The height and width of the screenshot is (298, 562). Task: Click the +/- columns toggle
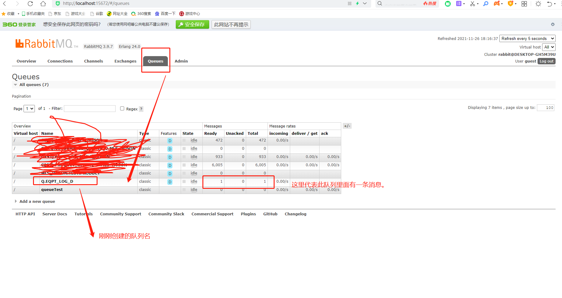[x=347, y=126]
